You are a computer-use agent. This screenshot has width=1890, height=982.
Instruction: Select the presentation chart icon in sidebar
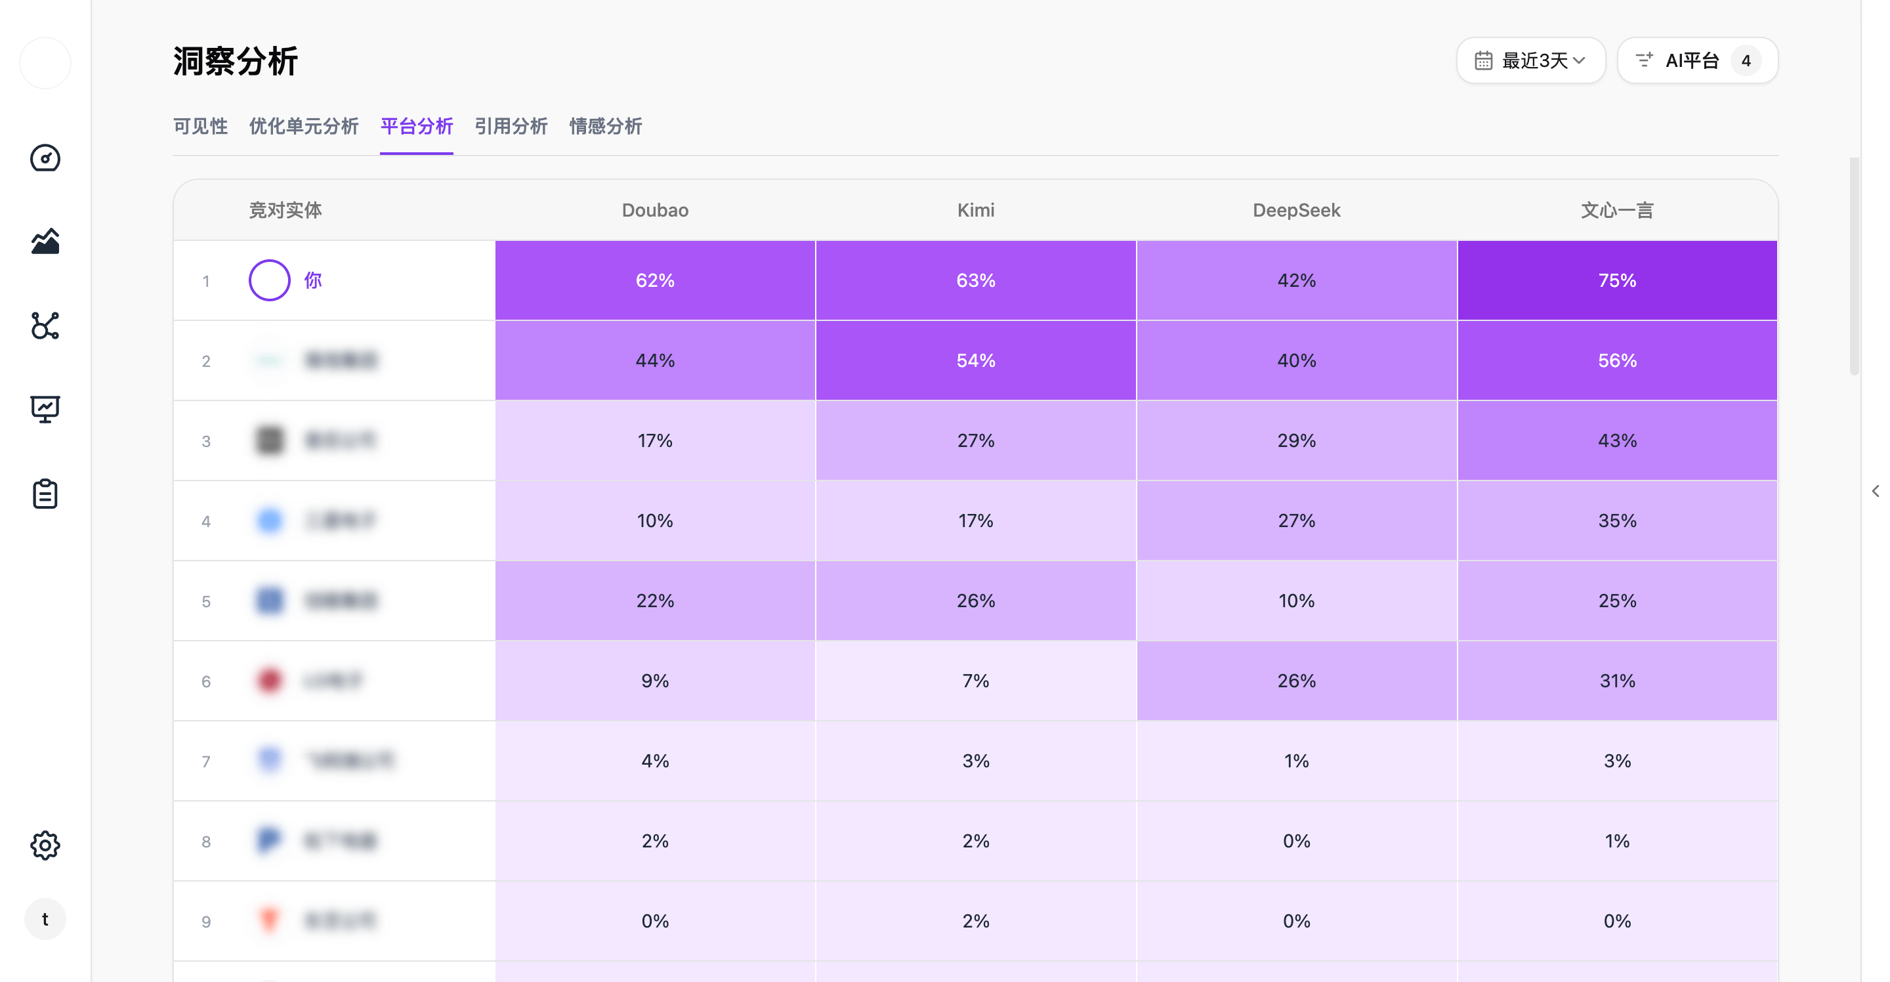45,409
